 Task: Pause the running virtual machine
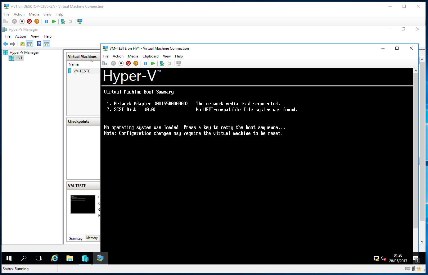(145, 63)
